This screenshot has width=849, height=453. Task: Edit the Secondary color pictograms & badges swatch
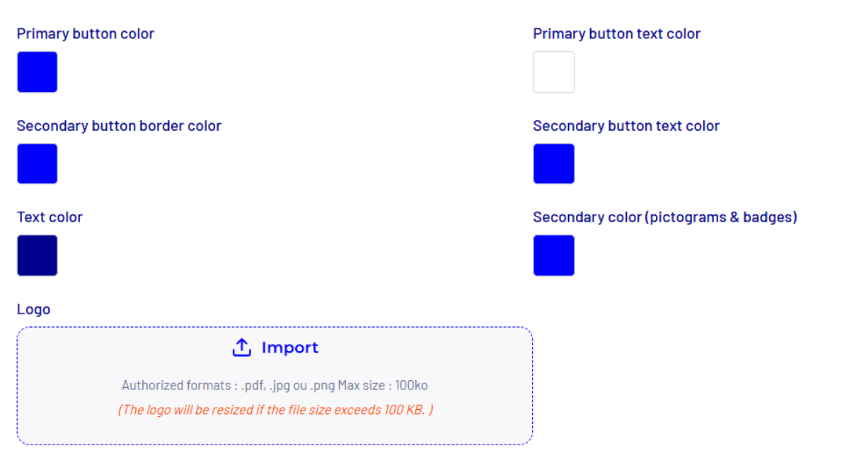click(554, 256)
